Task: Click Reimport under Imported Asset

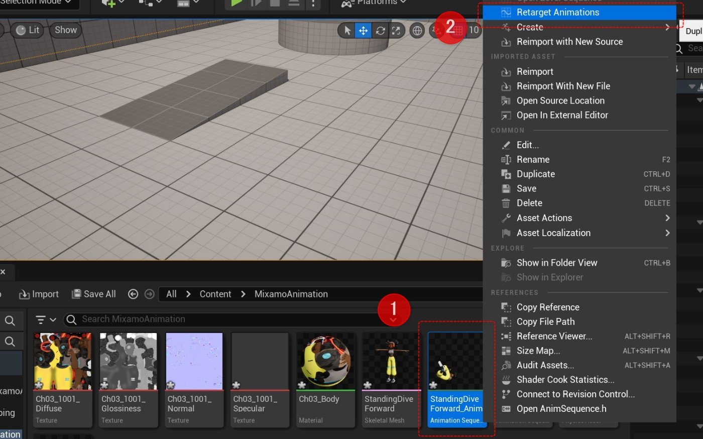Action: (579, 71)
